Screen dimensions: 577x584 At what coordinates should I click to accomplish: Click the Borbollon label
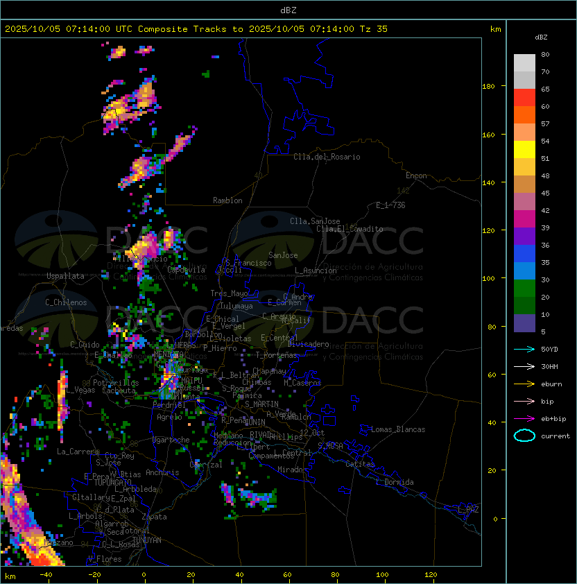(x=204, y=334)
